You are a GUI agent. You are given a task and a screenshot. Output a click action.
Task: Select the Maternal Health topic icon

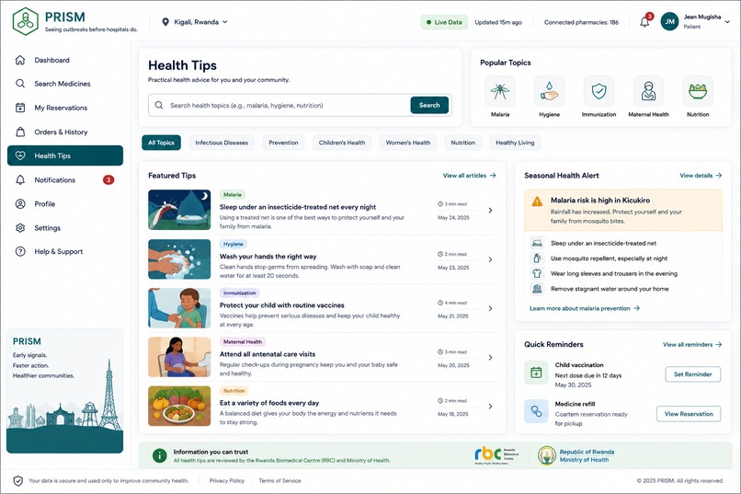648,91
